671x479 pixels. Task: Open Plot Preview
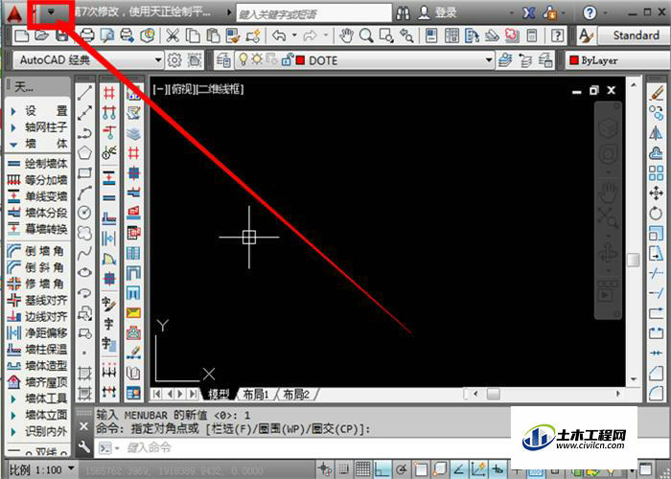coord(107,35)
